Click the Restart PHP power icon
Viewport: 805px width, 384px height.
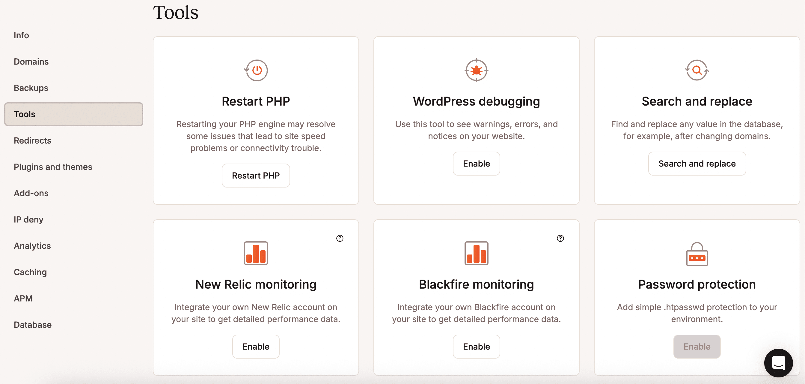click(x=256, y=70)
